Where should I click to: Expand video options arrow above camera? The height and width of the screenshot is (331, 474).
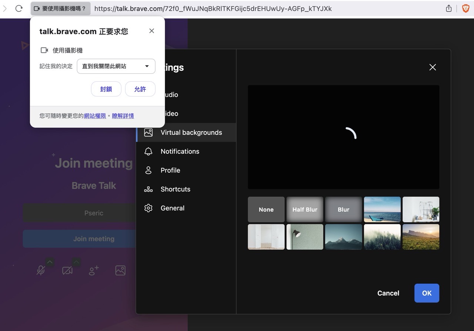pyautogui.click(x=76, y=262)
